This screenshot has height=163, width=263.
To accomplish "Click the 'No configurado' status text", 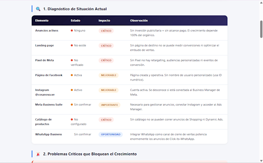I will coord(79,122).
